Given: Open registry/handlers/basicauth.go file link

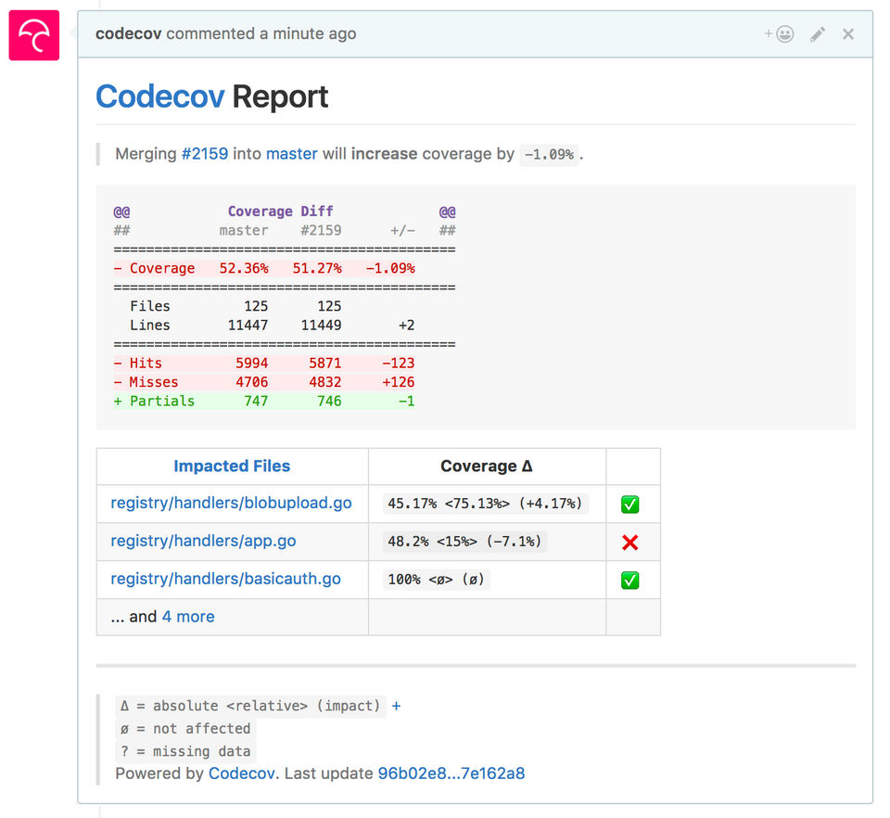Looking at the screenshot, I should 225,580.
